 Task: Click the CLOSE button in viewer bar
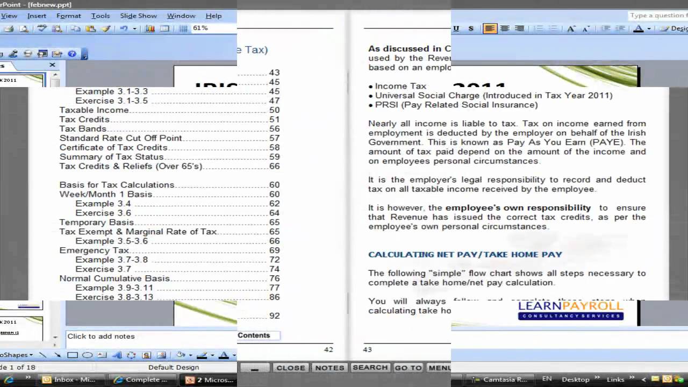tap(291, 368)
